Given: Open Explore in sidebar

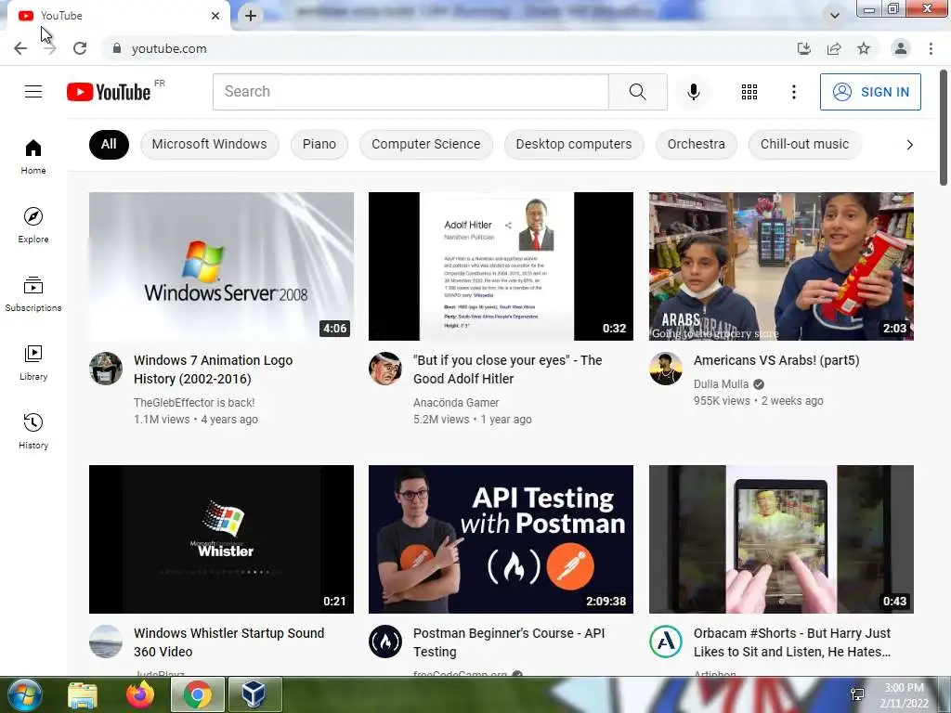Looking at the screenshot, I should [x=33, y=225].
